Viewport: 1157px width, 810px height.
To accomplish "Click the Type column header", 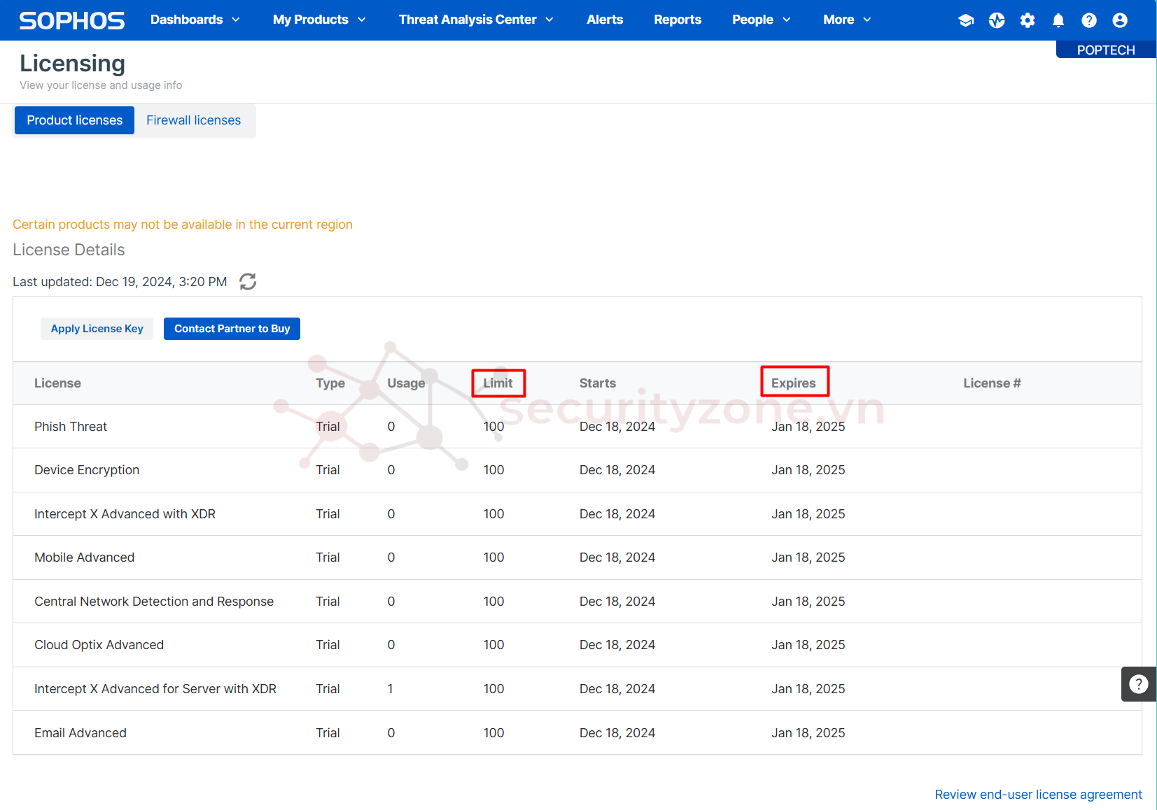I will pyautogui.click(x=330, y=383).
